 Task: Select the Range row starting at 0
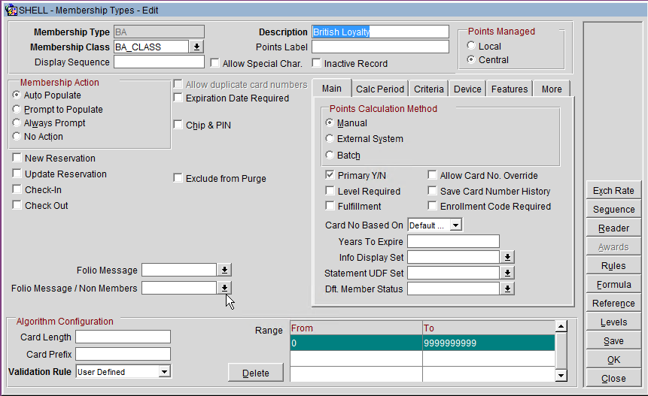click(355, 343)
